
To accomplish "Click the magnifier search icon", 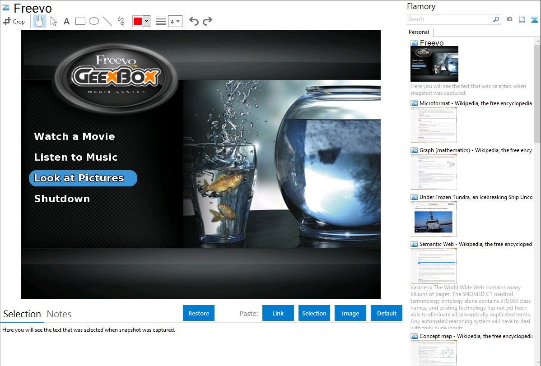I will 496,19.
